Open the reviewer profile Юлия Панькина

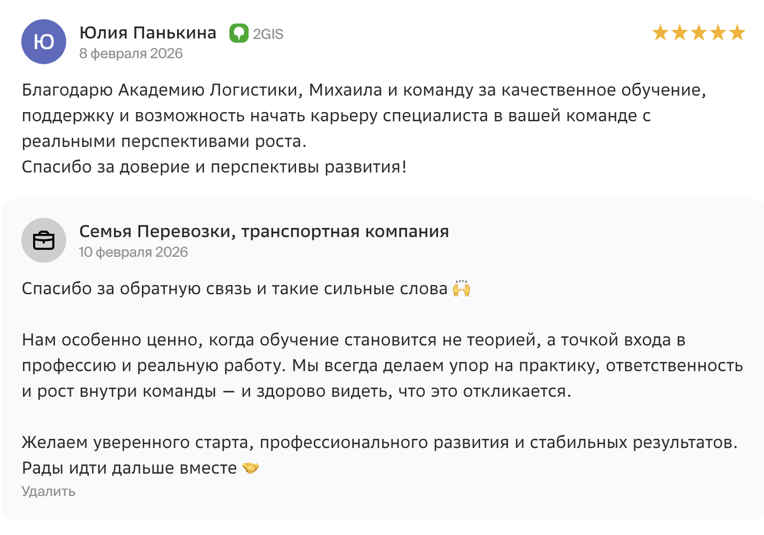point(146,32)
